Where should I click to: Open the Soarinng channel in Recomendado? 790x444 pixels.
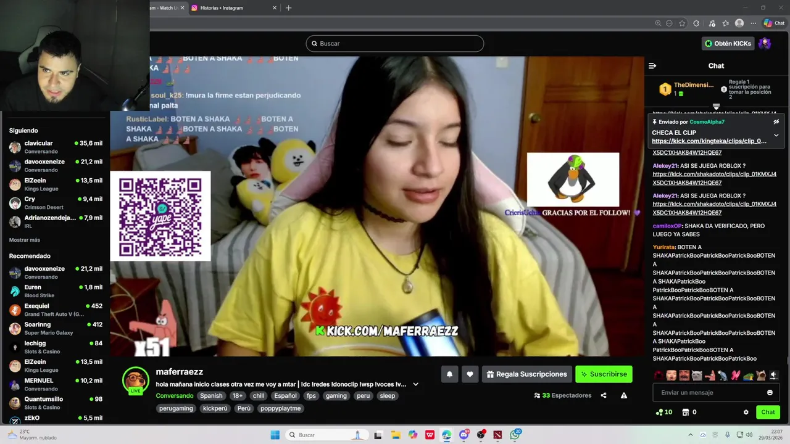(56, 328)
